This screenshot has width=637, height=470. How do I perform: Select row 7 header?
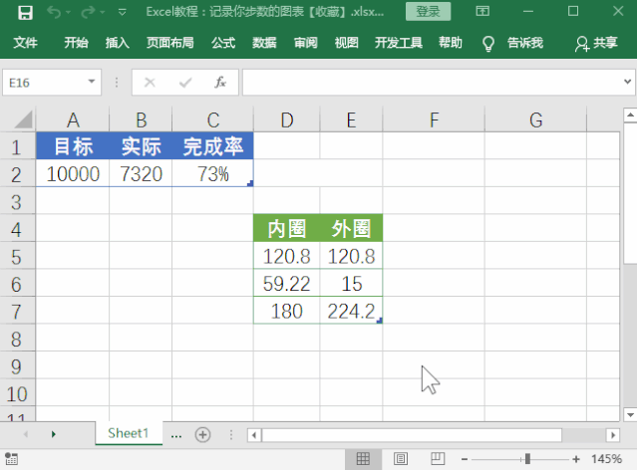click(x=16, y=312)
